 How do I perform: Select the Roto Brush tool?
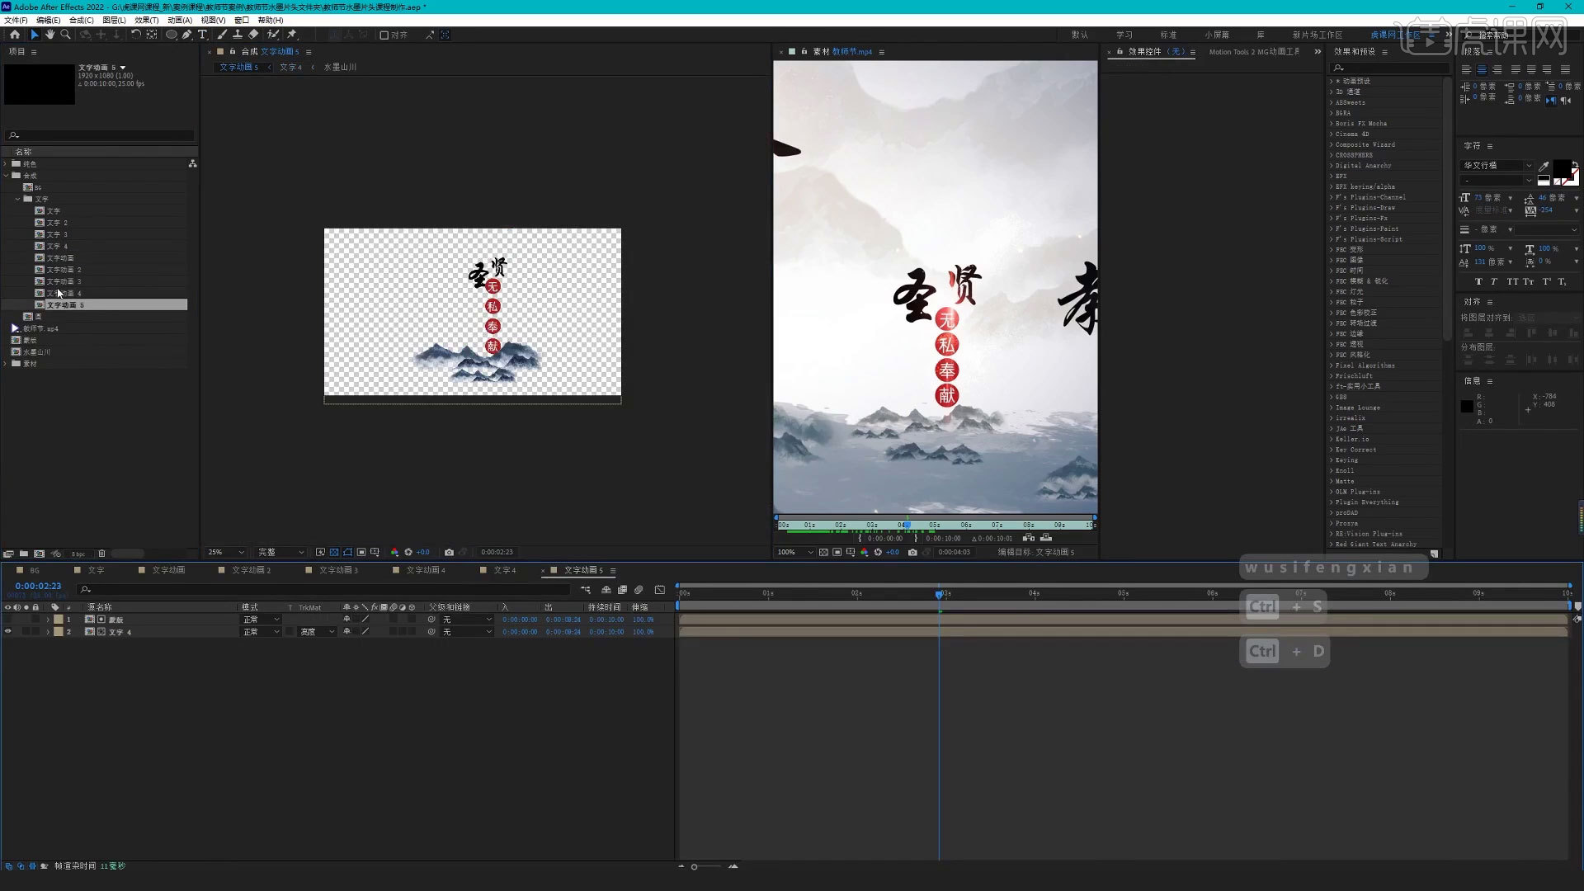click(x=273, y=35)
